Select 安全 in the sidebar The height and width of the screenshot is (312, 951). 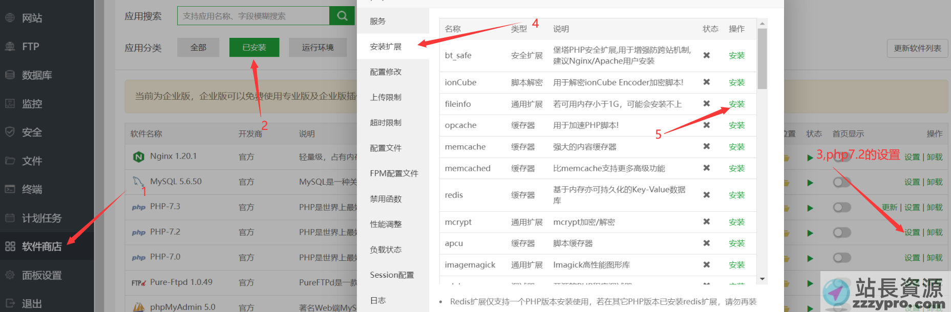point(32,132)
